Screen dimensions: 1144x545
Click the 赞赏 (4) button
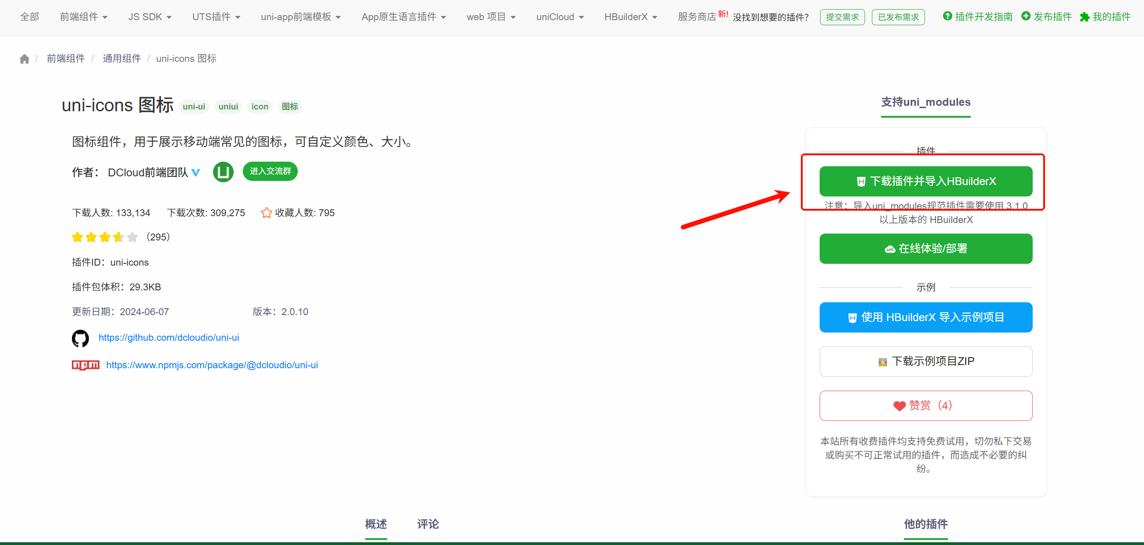click(x=926, y=406)
